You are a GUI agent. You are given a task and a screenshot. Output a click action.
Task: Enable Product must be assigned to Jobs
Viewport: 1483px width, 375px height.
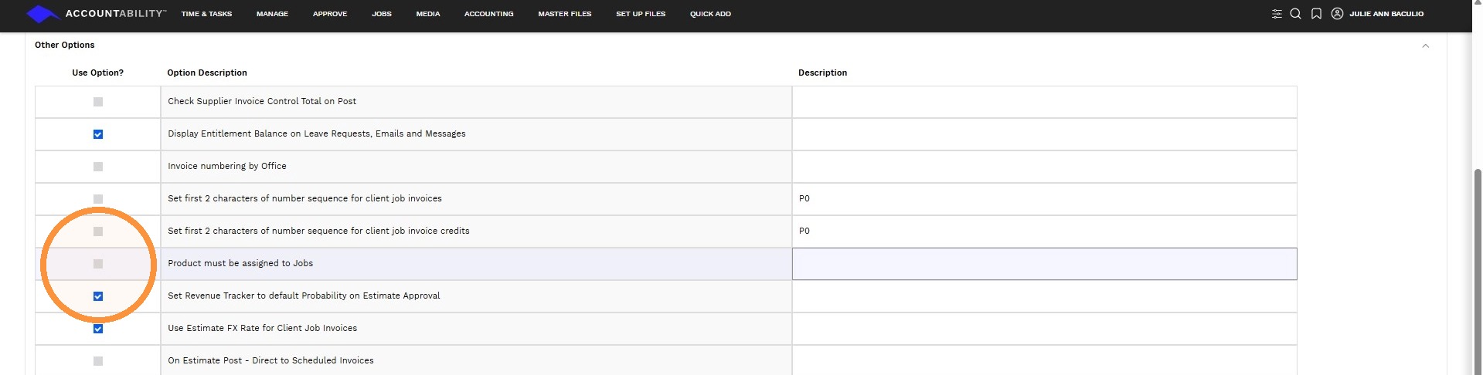click(98, 264)
